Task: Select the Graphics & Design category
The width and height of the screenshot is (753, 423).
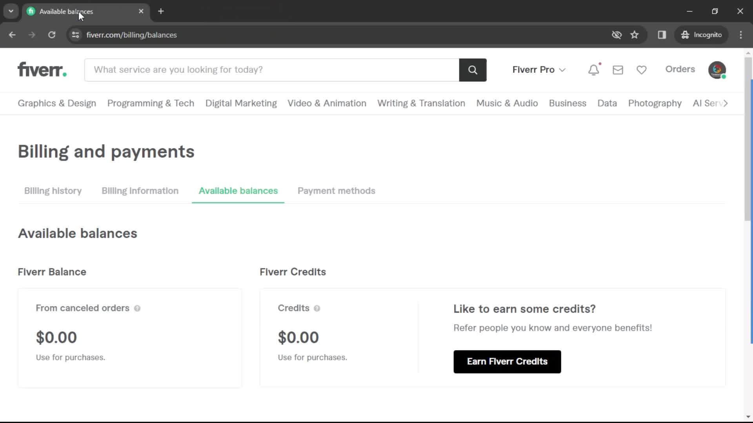Action: [56, 103]
